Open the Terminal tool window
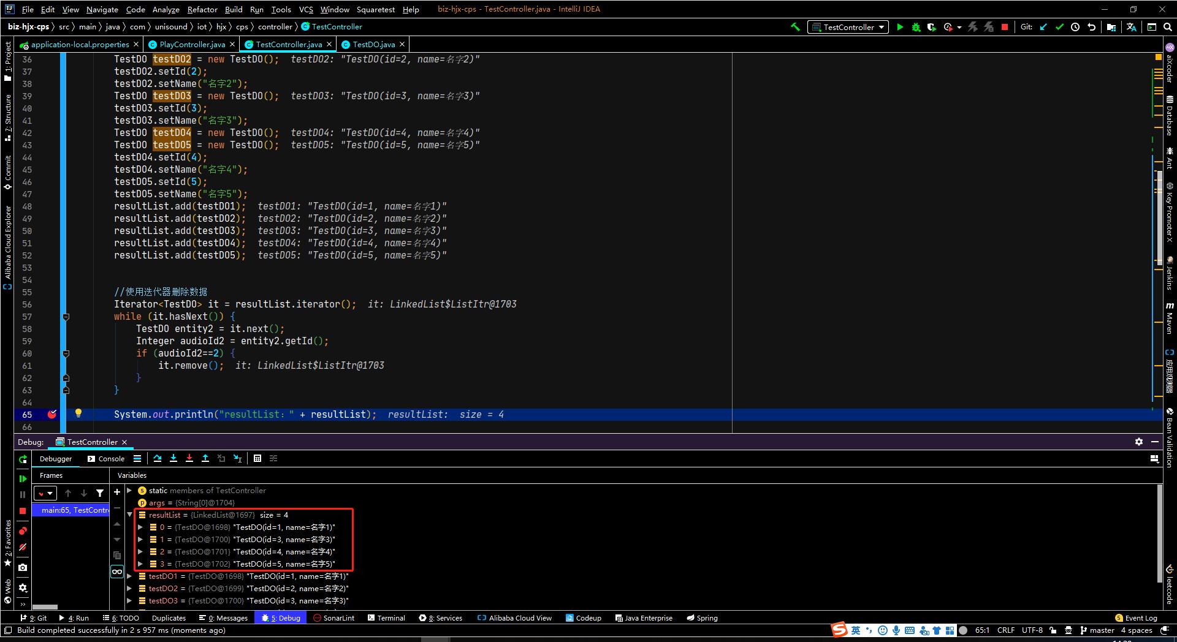 (x=386, y=618)
